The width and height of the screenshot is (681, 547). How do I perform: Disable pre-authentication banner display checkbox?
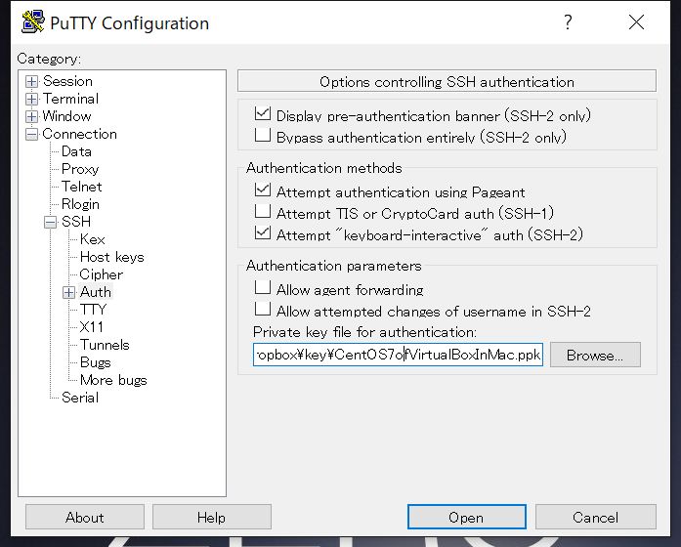[x=262, y=113]
